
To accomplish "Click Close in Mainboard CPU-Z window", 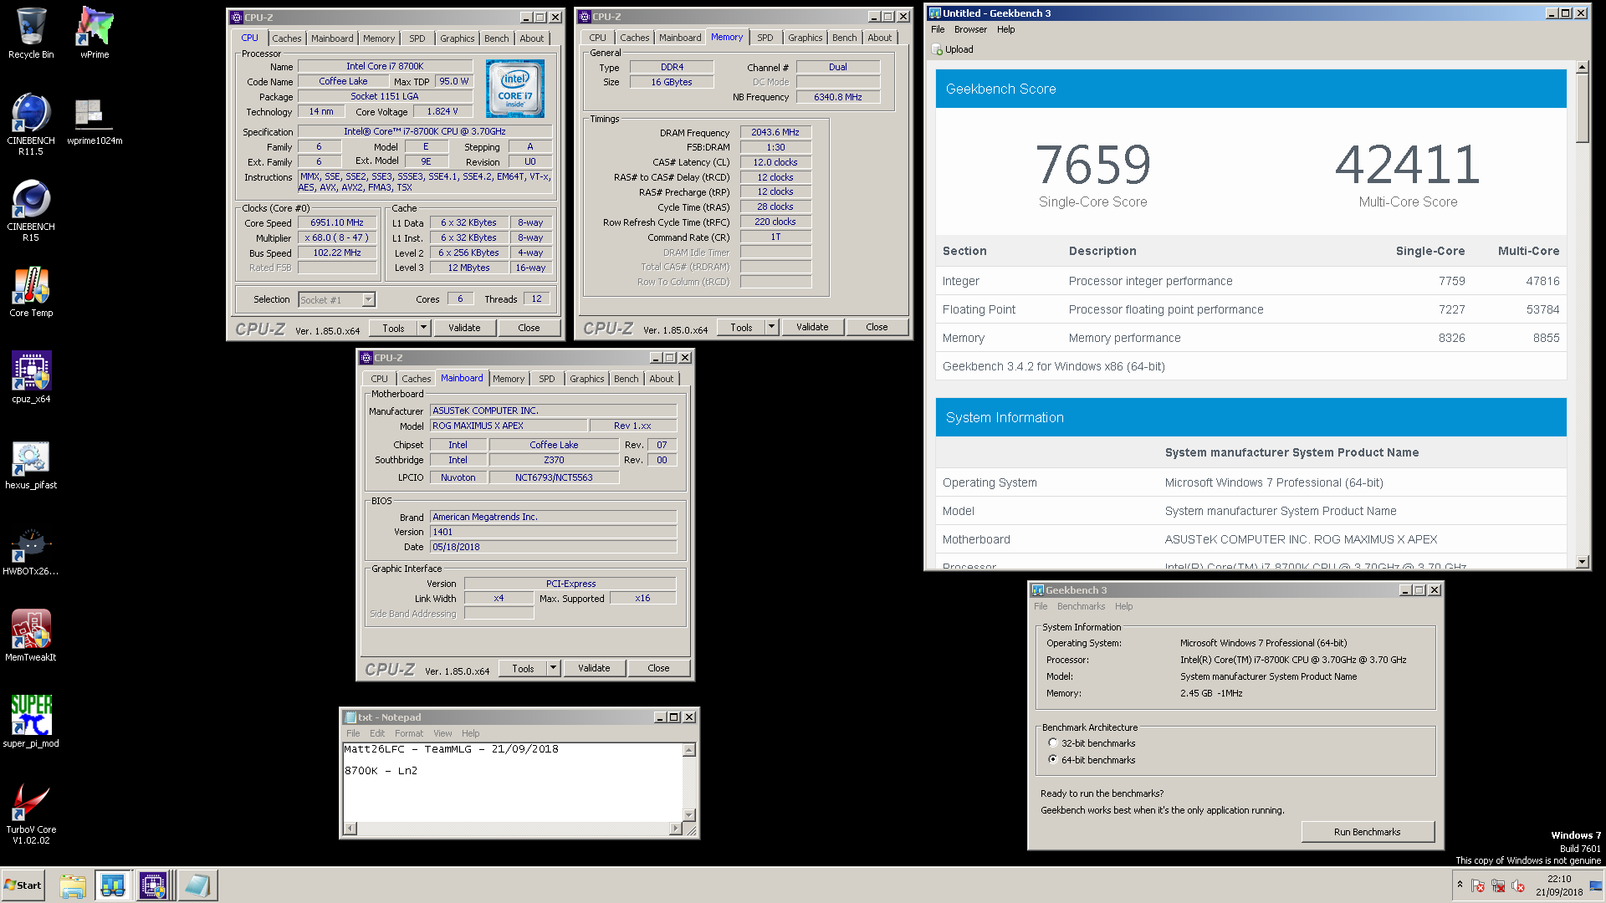I will (x=658, y=668).
